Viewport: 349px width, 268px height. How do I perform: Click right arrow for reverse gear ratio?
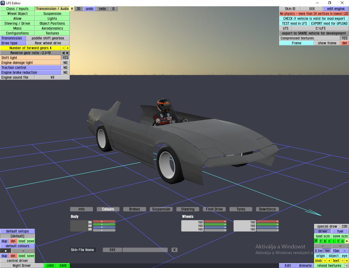pyautogui.click(x=68, y=53)
